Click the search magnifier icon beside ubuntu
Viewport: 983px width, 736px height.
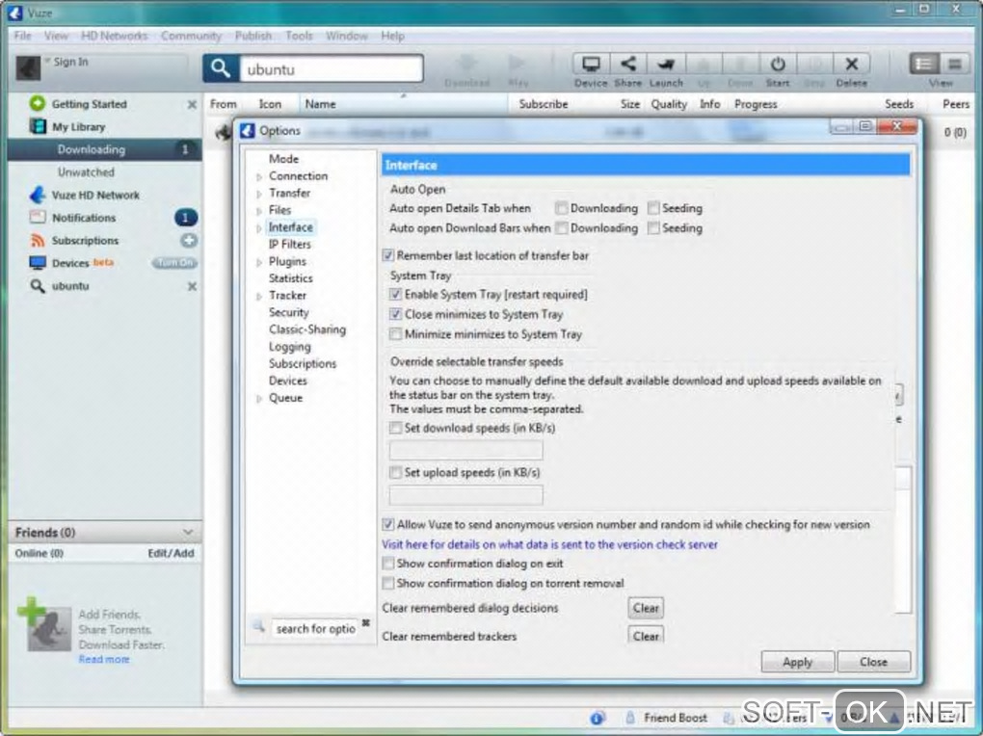click(220, 68)
